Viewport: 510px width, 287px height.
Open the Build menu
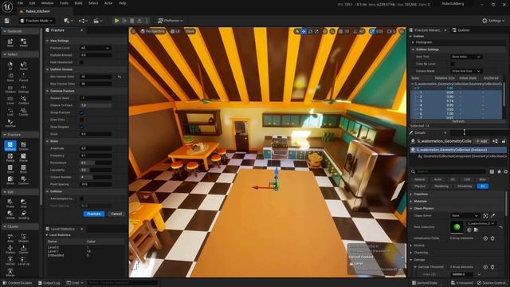(x=78, y=3)
